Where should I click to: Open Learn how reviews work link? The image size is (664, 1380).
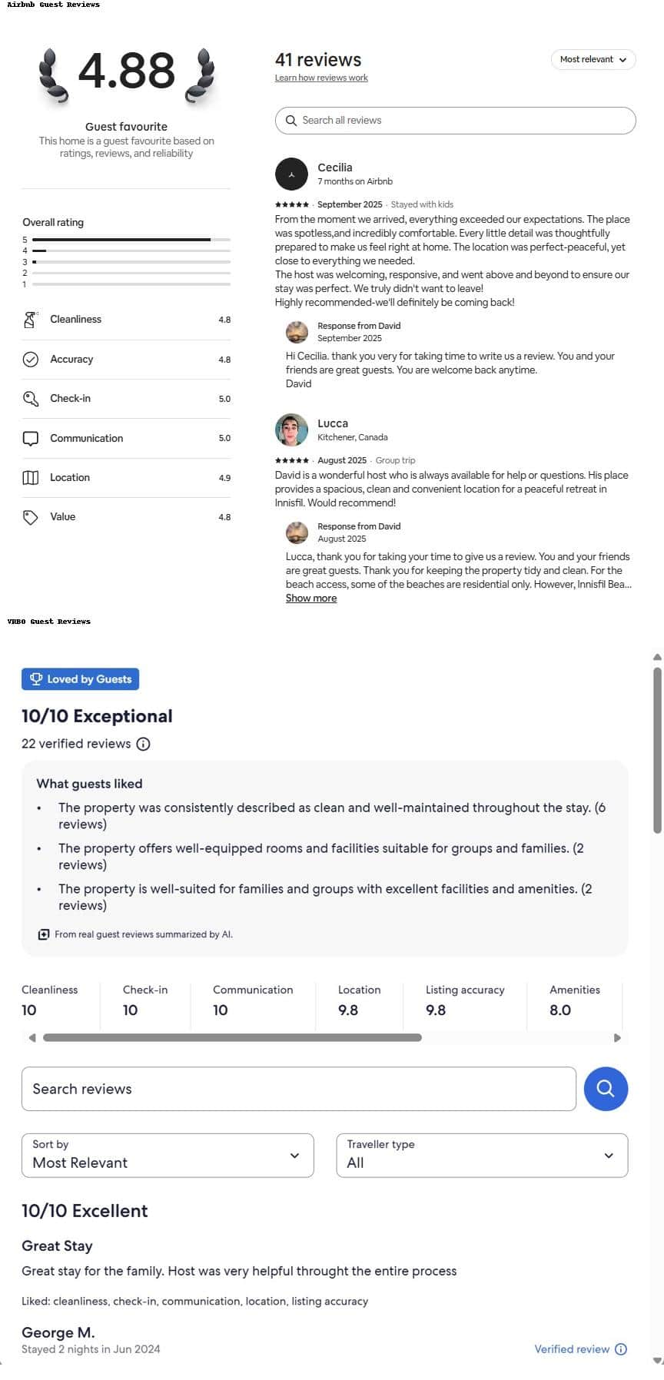click(321, 78)
